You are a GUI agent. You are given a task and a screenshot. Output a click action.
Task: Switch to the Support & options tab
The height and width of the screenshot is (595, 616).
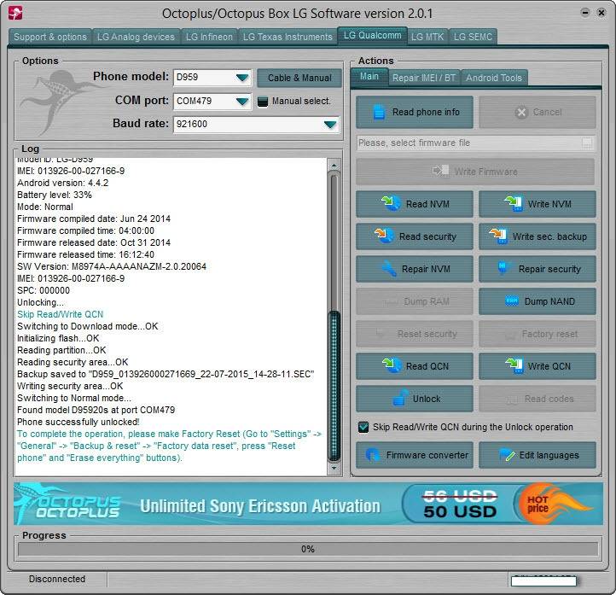click(49, 37)
